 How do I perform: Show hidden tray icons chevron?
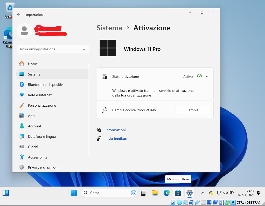coord(203,193)
